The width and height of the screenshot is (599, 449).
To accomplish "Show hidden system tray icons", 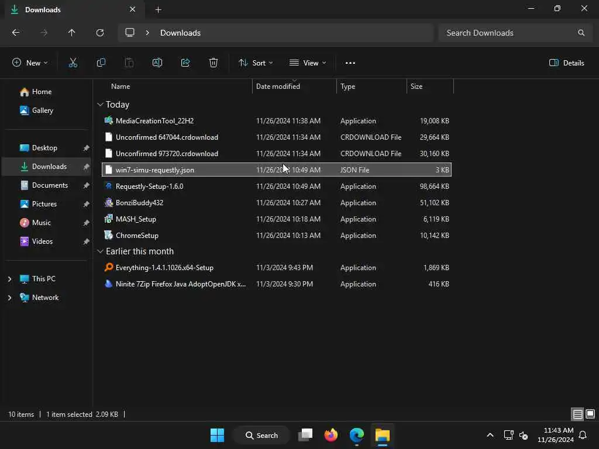I will 490,435.
